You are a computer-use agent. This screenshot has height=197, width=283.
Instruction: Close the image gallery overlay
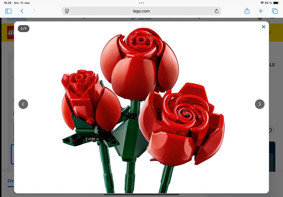263,27
